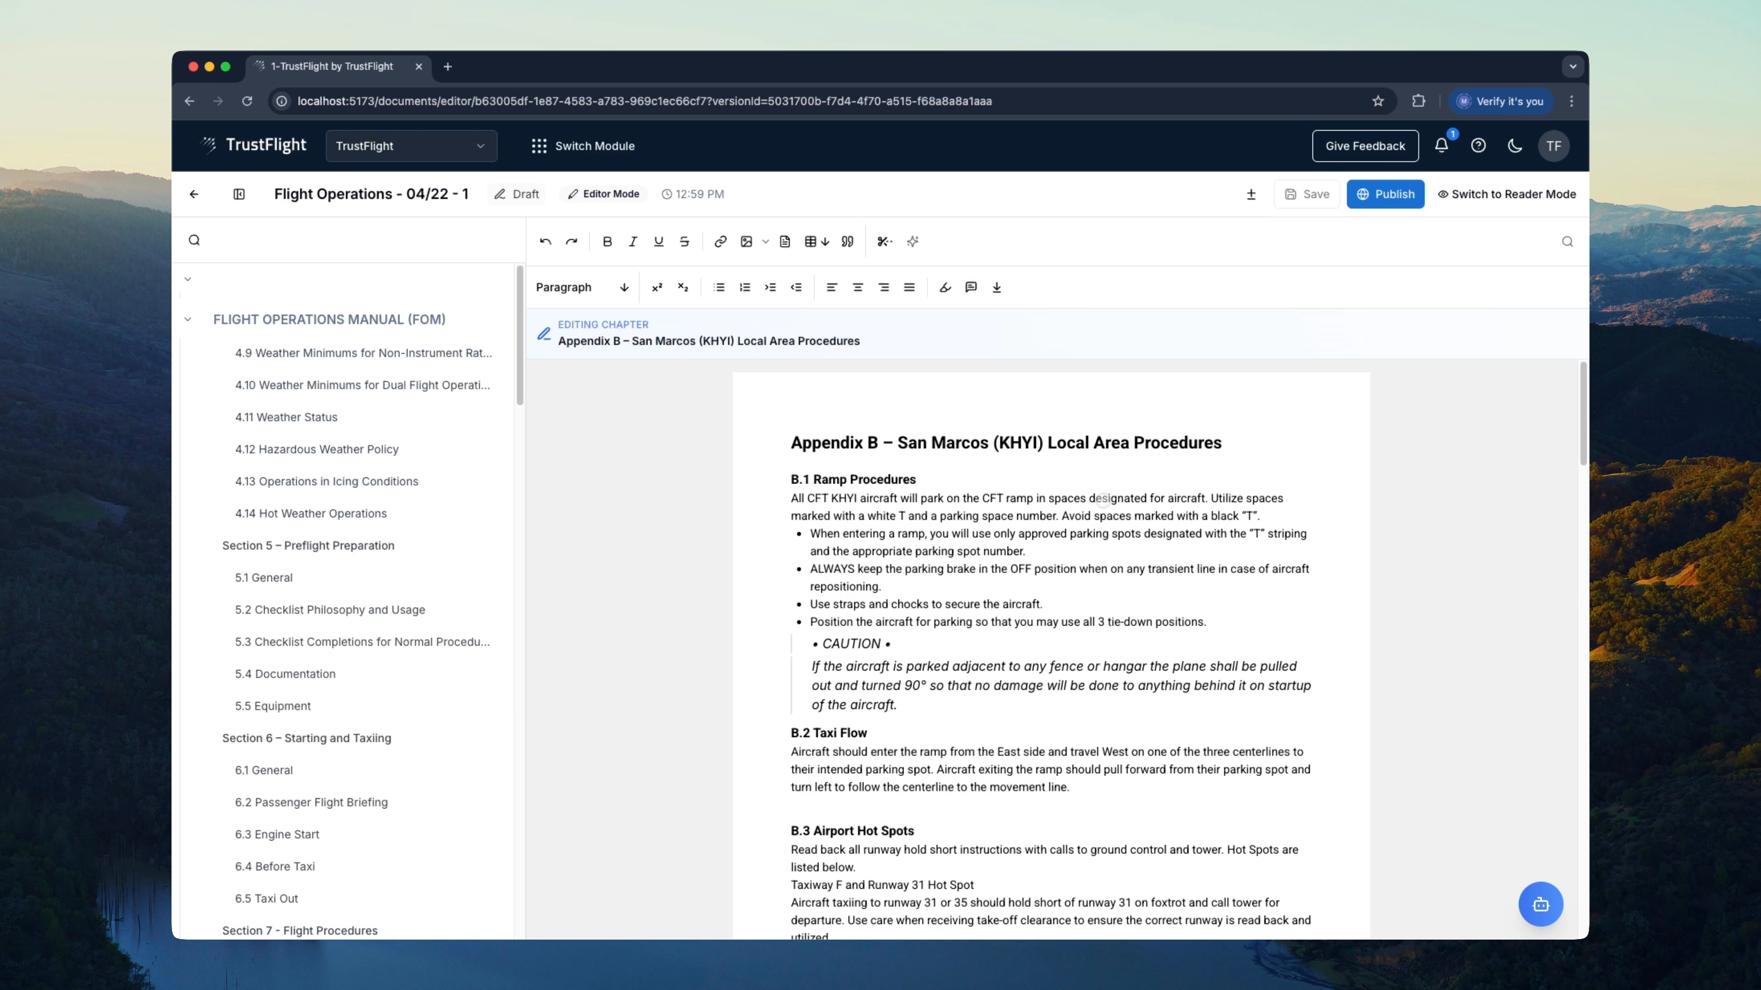Apply superscript formatting

coord(657,287)
